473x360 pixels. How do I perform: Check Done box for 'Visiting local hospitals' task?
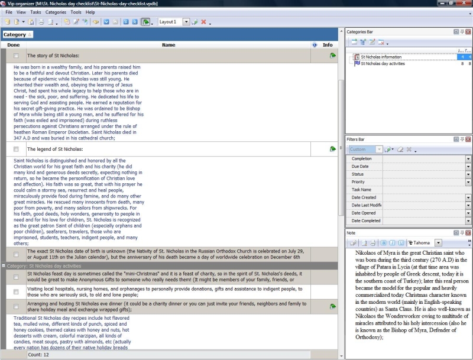16,292
